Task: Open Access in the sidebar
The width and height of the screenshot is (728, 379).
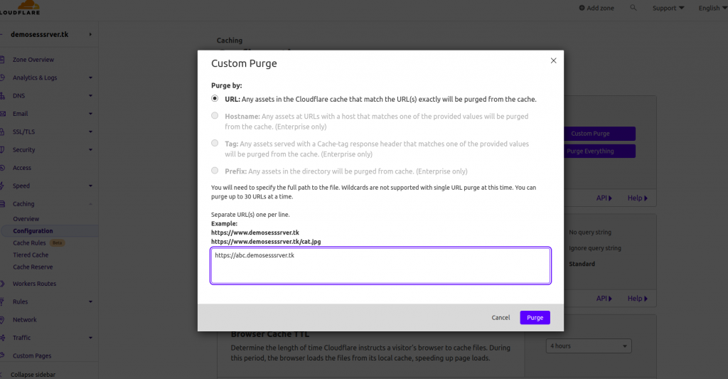Action: pyautogui.click(x=22, y=168)
